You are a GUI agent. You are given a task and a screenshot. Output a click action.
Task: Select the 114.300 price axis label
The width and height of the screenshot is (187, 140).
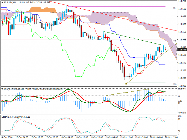pyautogui.click(x=182, y=24)
